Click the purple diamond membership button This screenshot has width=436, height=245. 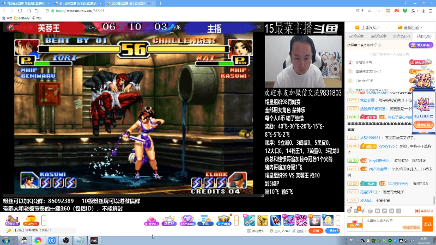click(x=421, y=45)
